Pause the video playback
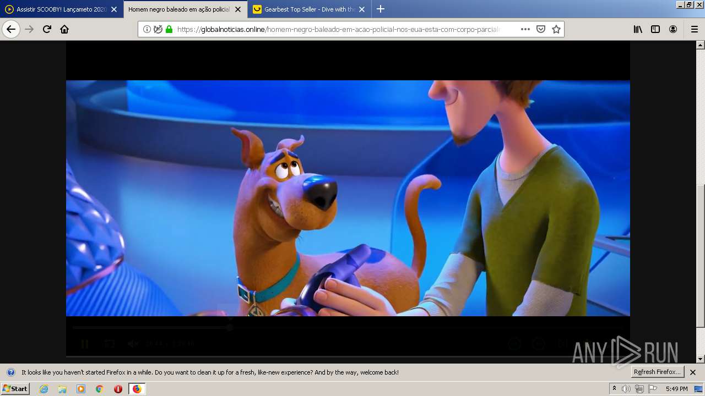Image resolution: width=705 pixels, height=396 pixels. [85, 344]
